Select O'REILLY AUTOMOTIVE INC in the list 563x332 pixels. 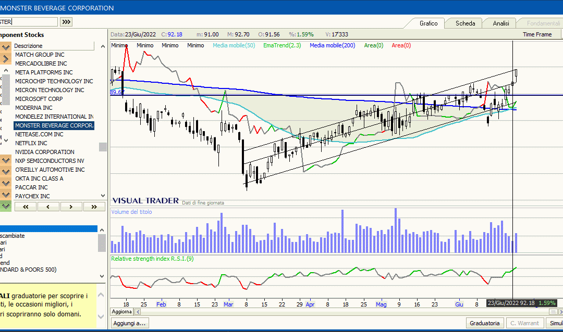pos(54,170)
